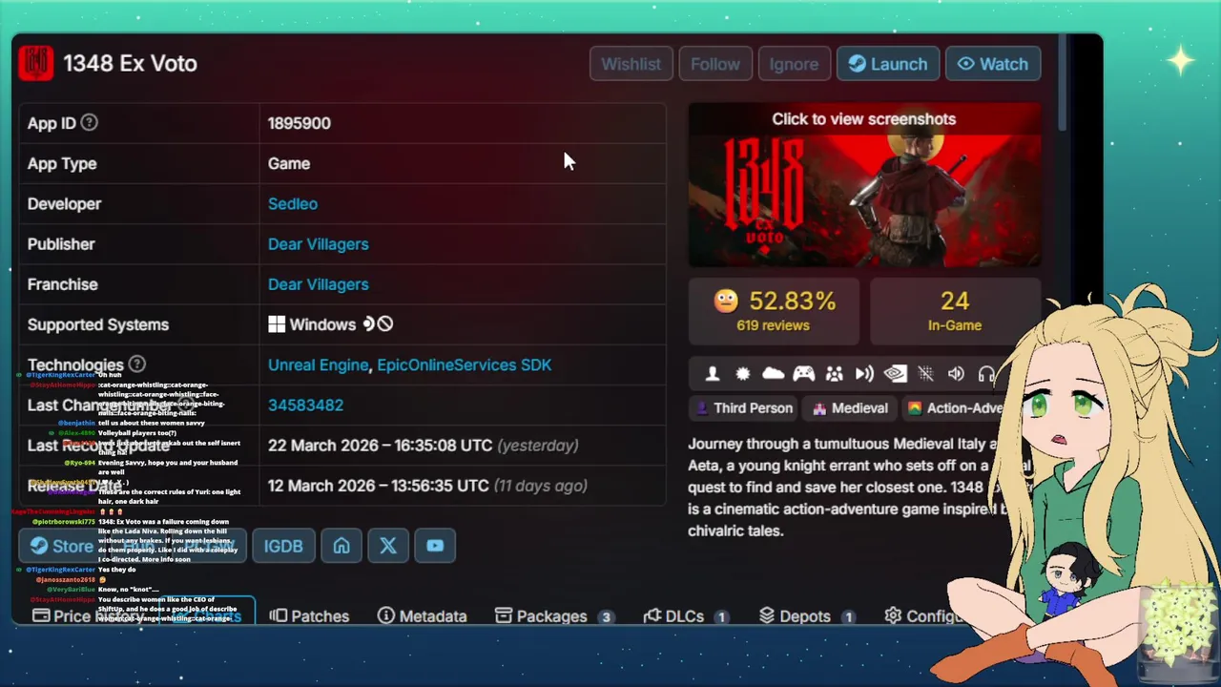Open the YouTube icon link
The width and height of the screenshot is (1221, 687).
(435, 546)
